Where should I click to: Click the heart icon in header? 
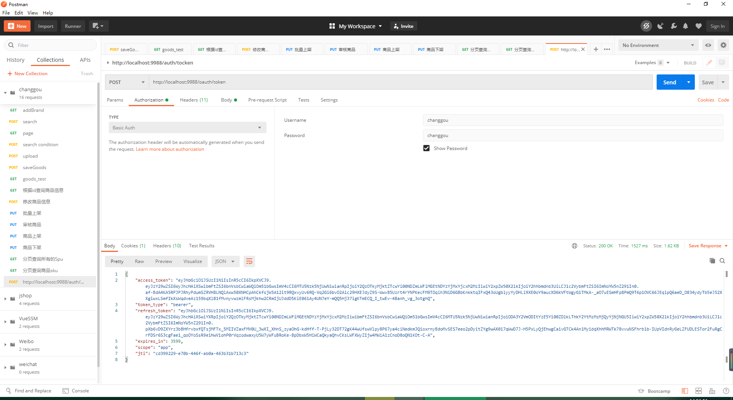tap(698, 26)
